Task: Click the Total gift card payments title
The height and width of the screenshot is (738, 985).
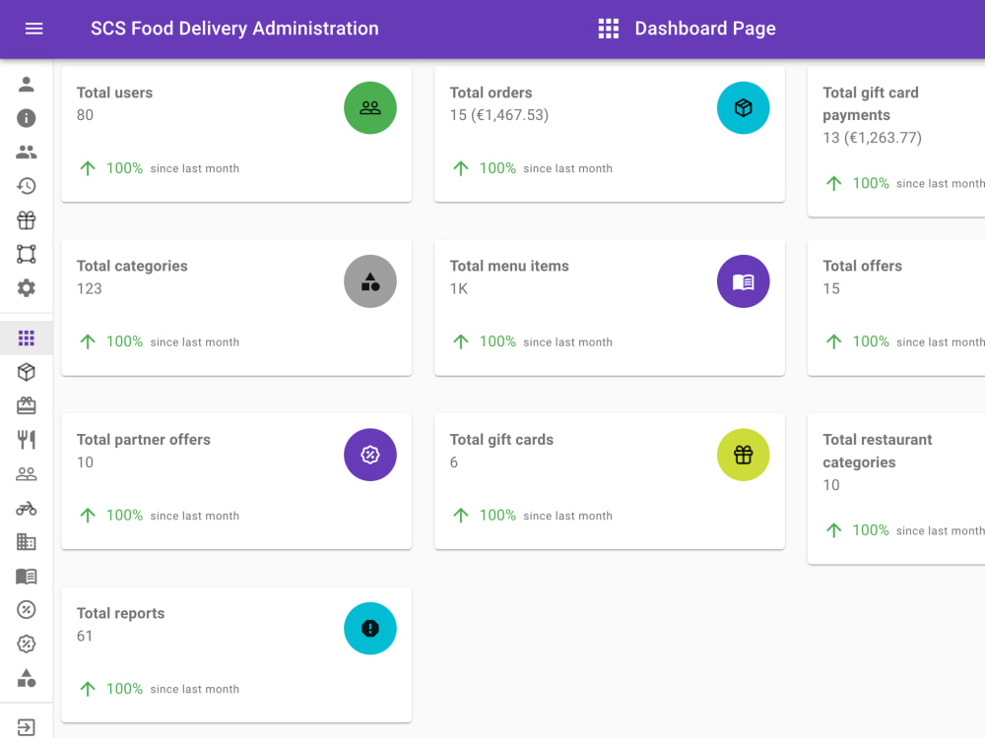Action: coord(871,103)
